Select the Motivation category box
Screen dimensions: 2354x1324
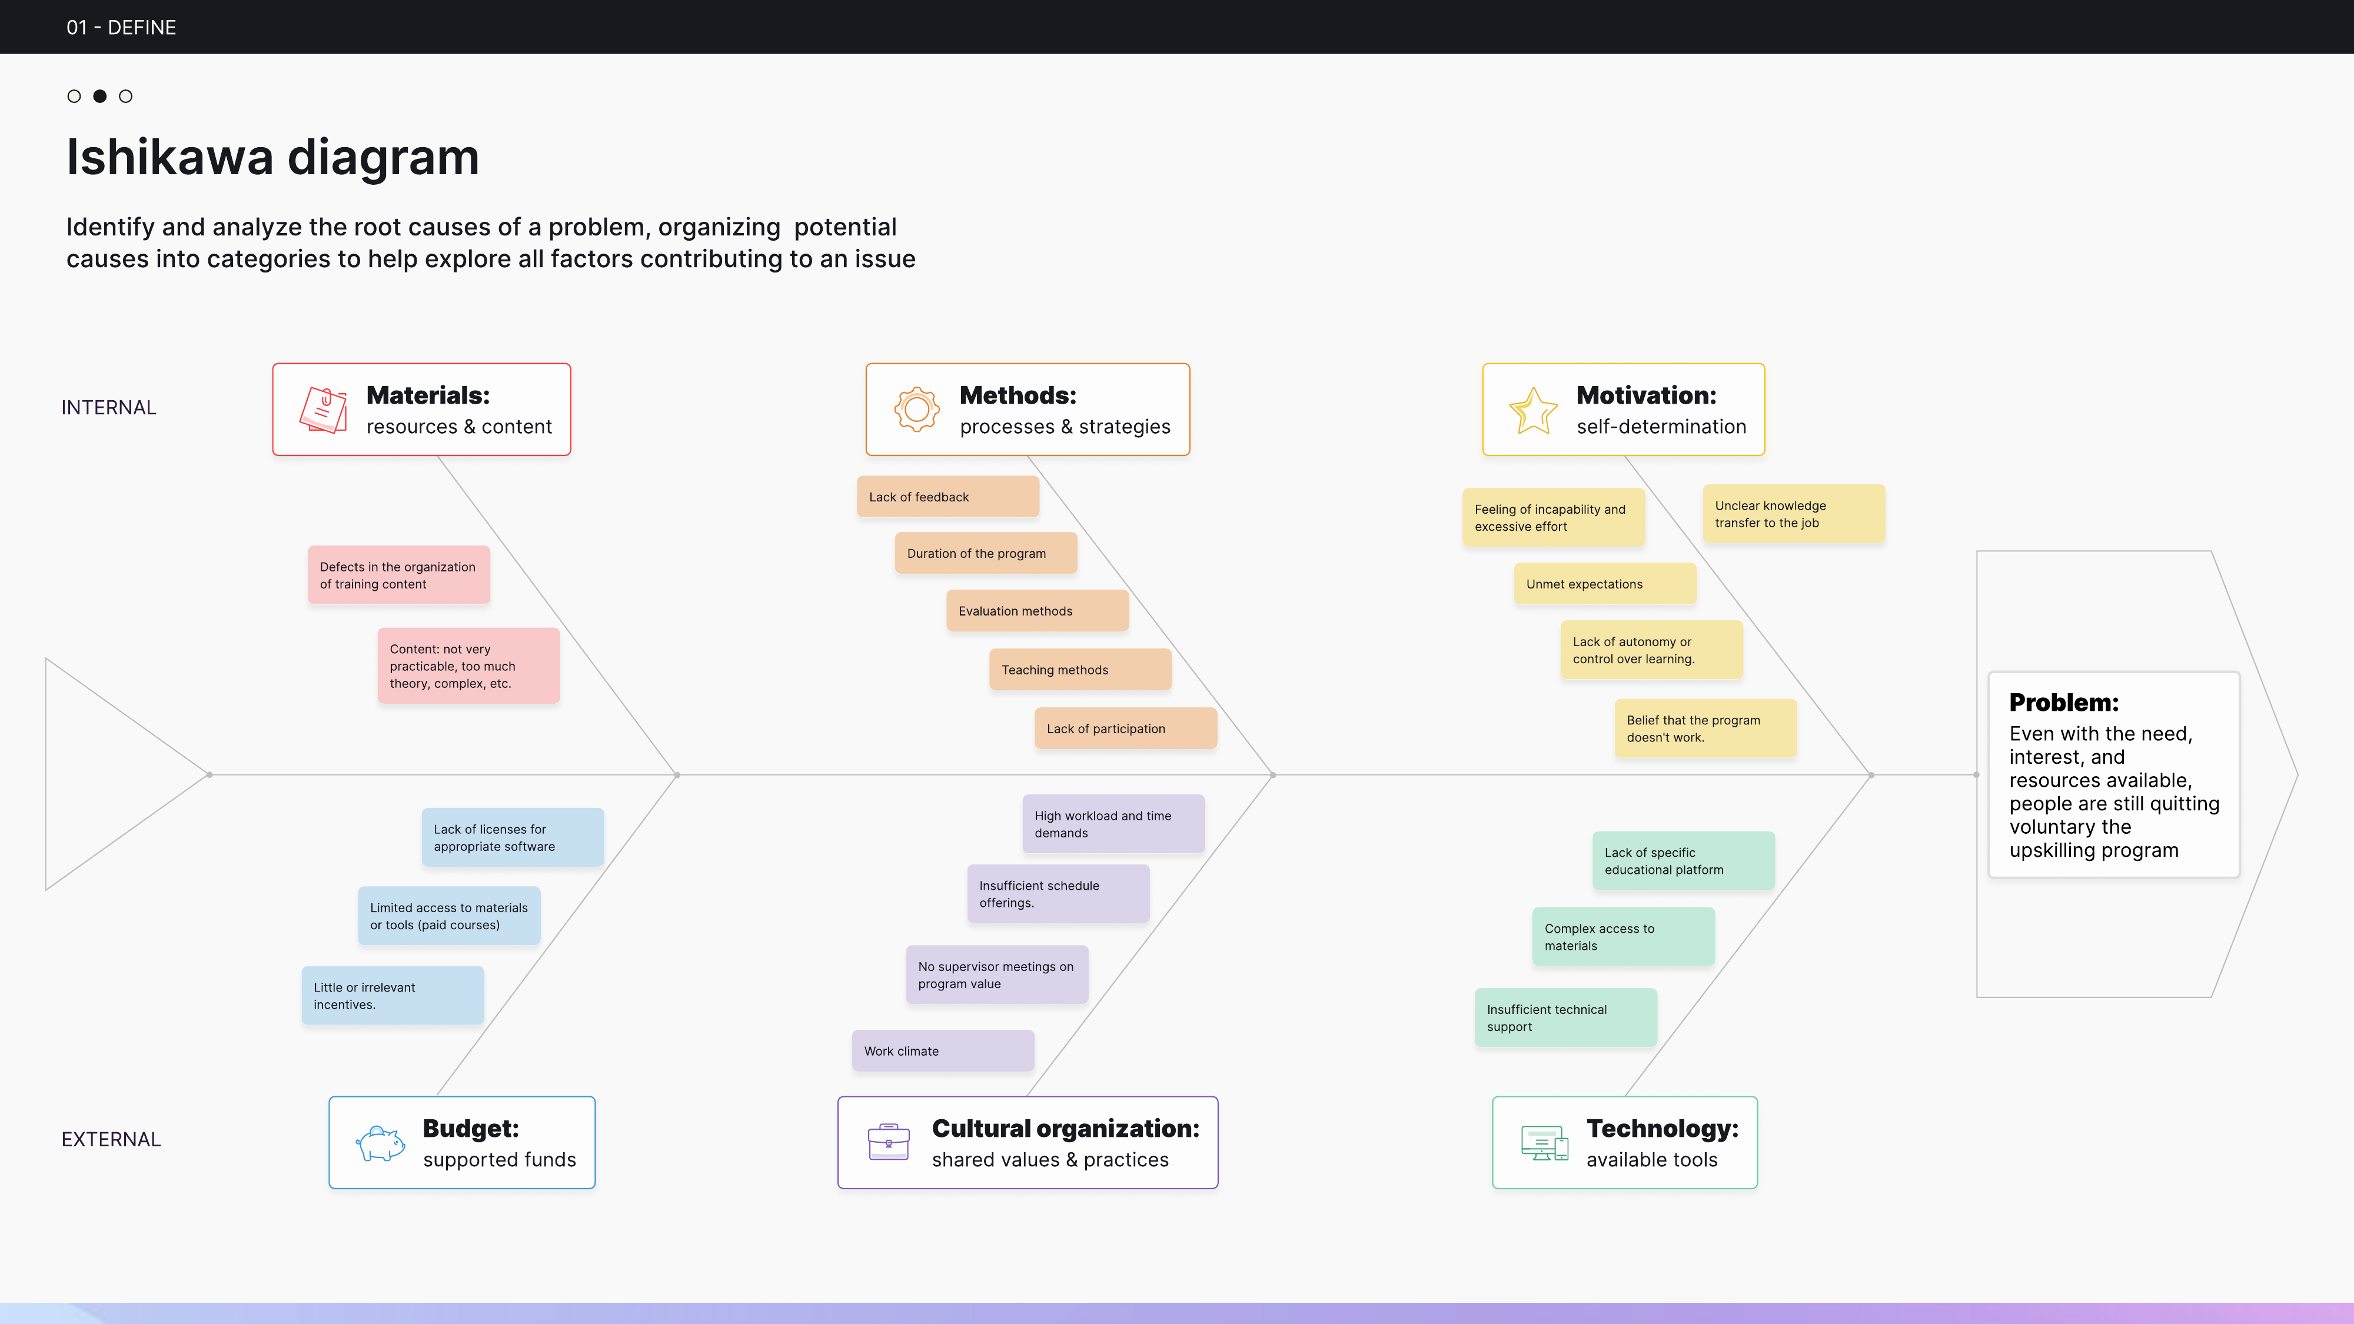click(1623, 410)
